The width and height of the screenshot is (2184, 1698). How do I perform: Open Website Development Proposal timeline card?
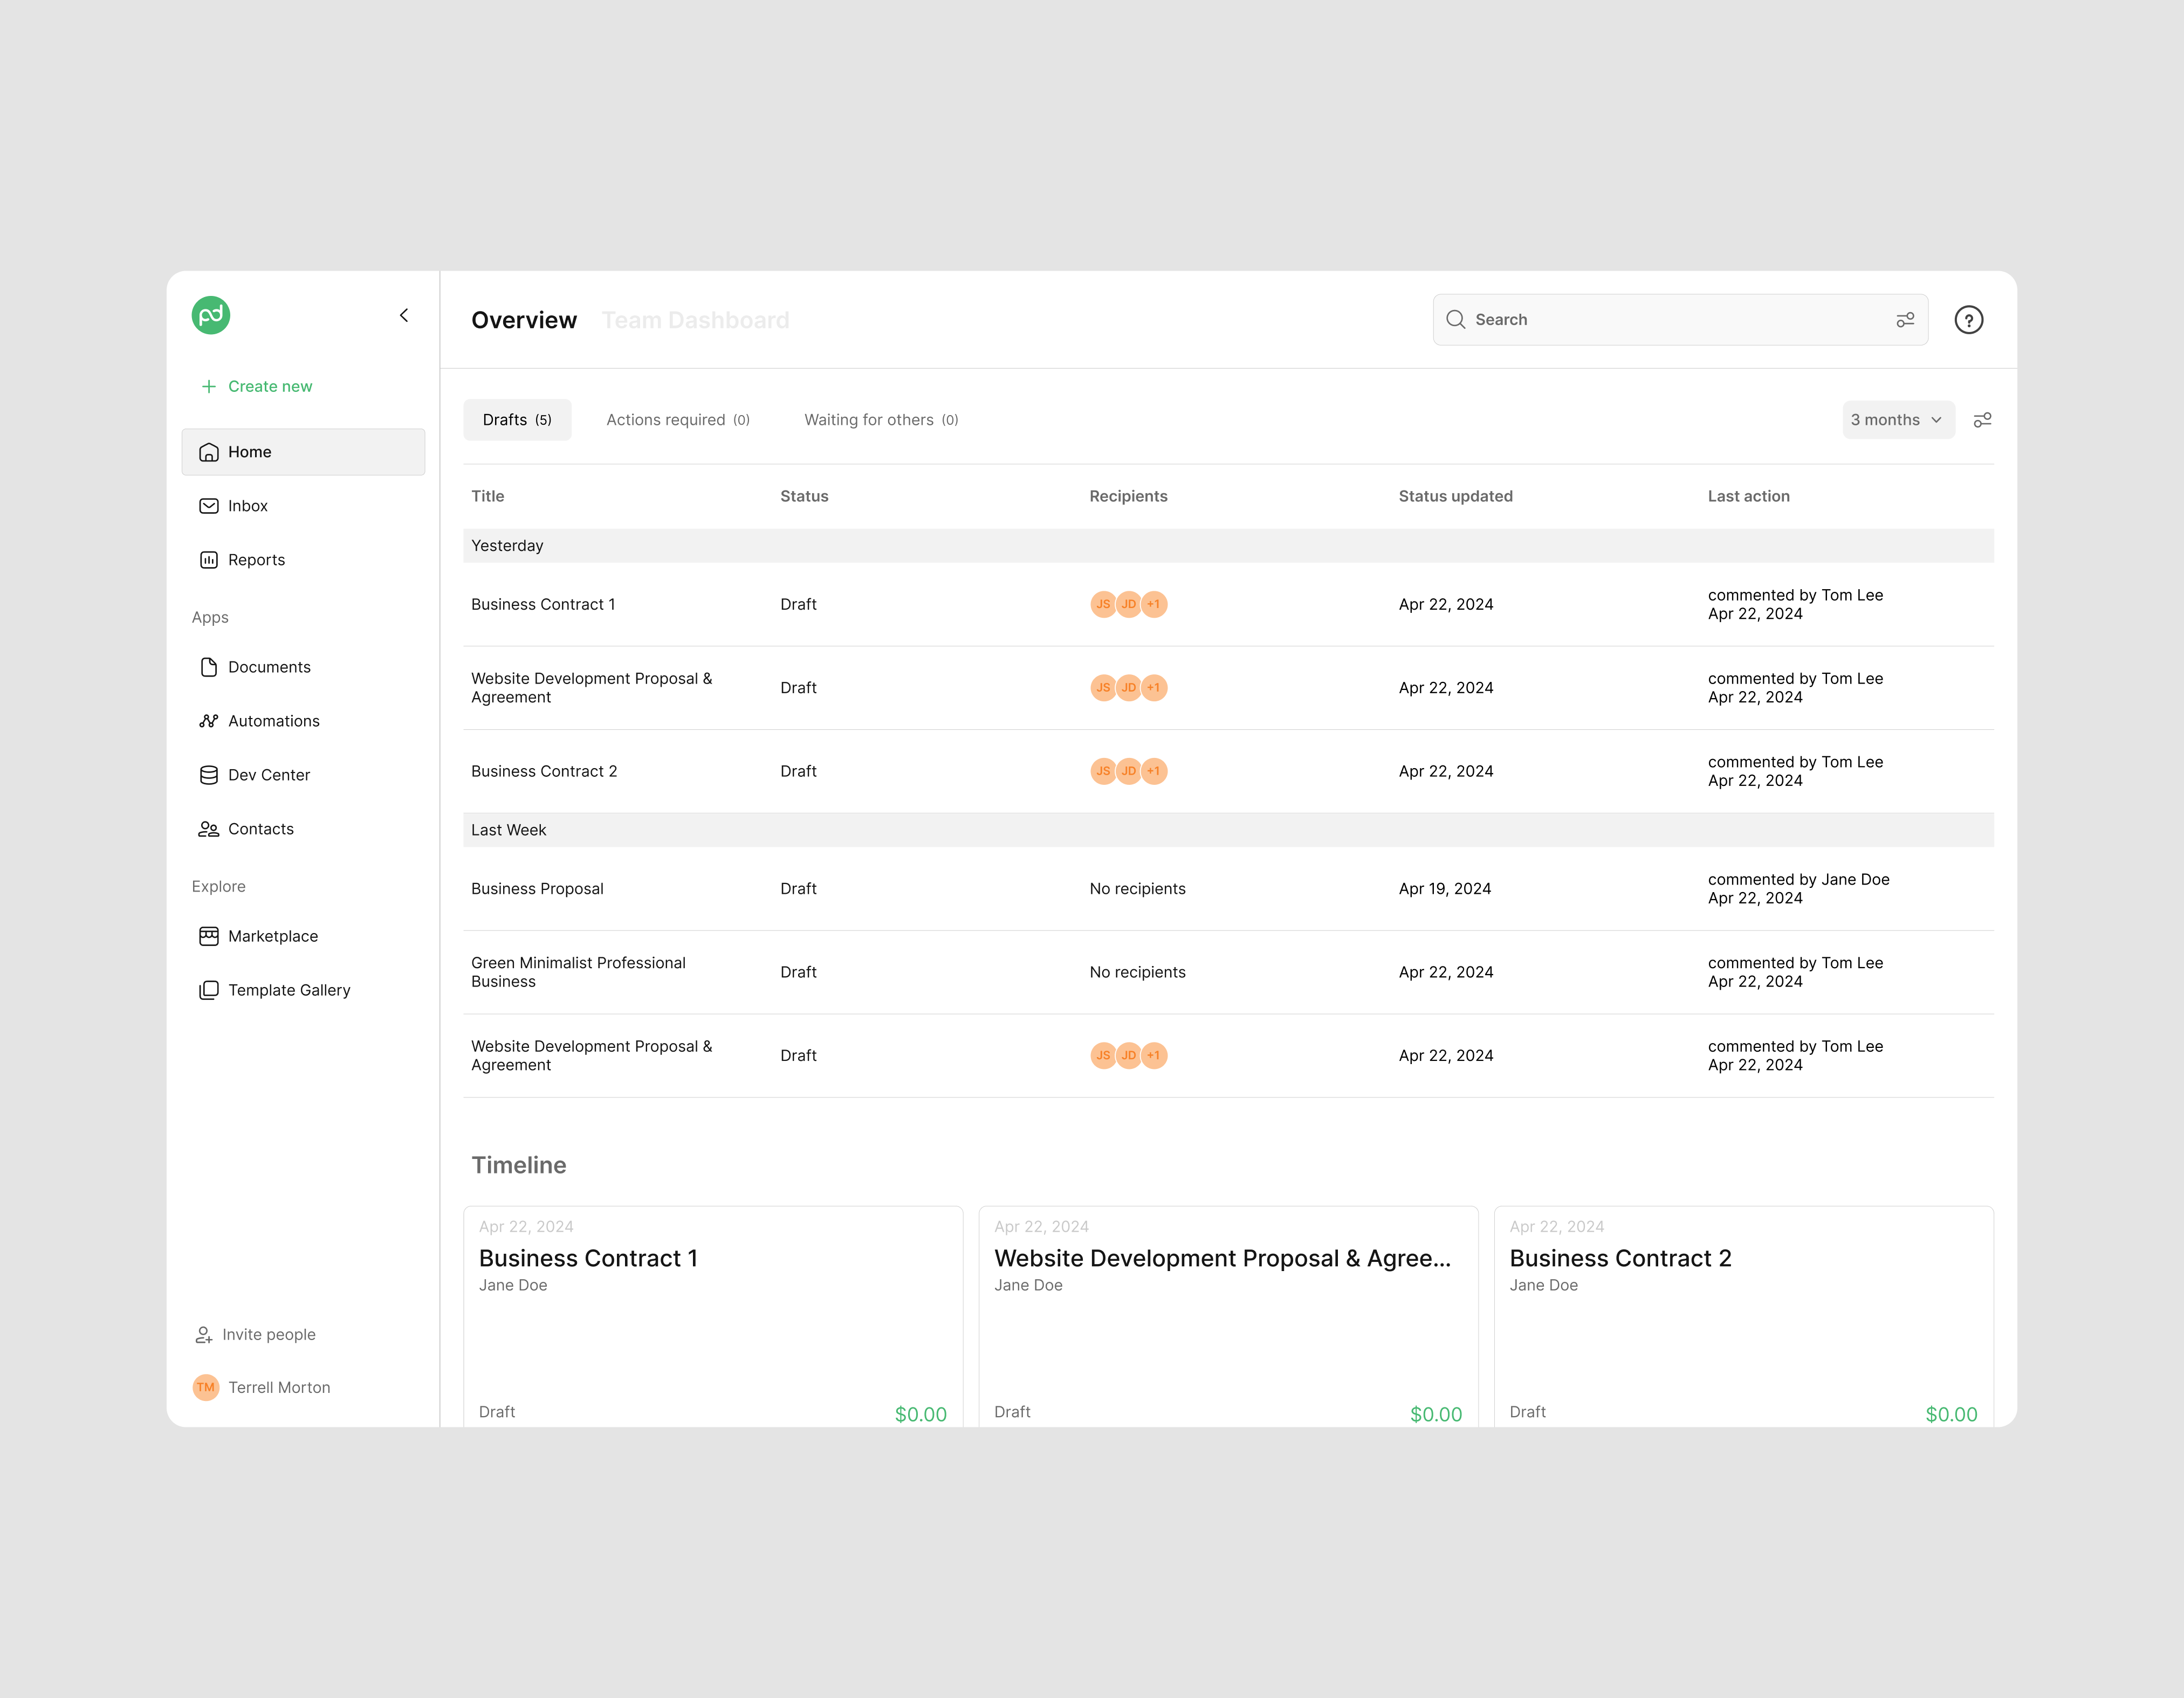(1228, 1316)
